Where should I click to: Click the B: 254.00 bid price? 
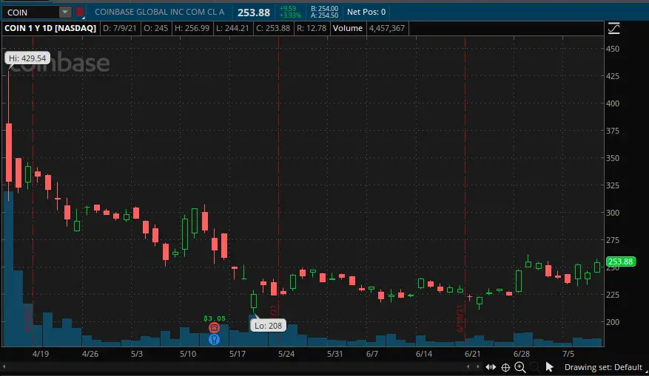324,9
